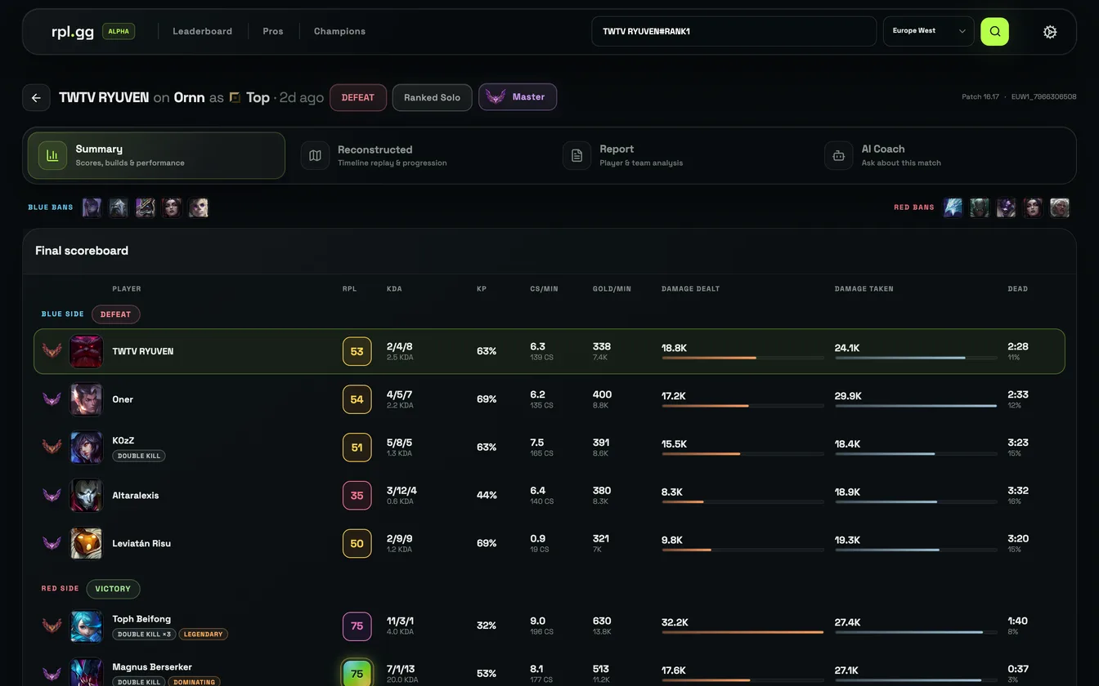Focus the summoner search field TWTV RYUVEN#RANK1
The image size is (1099, 686).
733,31
